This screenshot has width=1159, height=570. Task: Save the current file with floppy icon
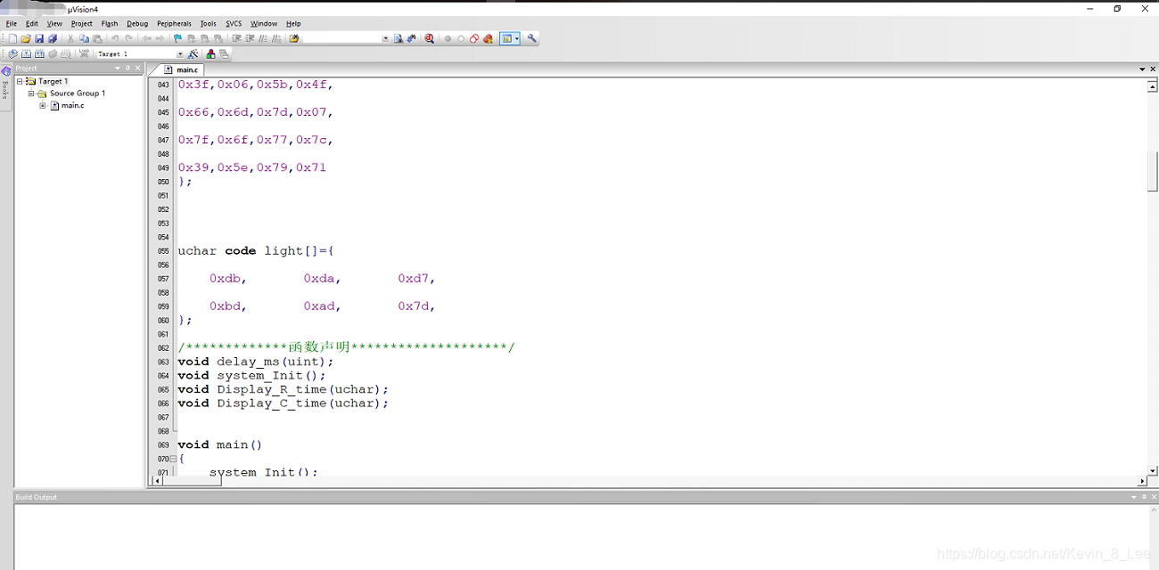pos(39,38)
